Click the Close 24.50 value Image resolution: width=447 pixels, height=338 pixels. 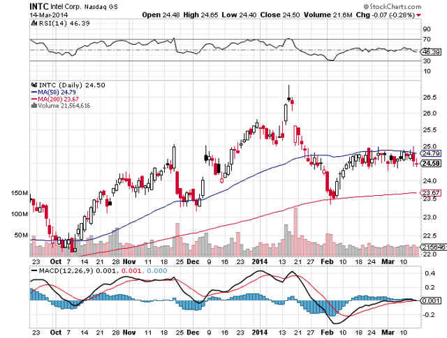280,15
